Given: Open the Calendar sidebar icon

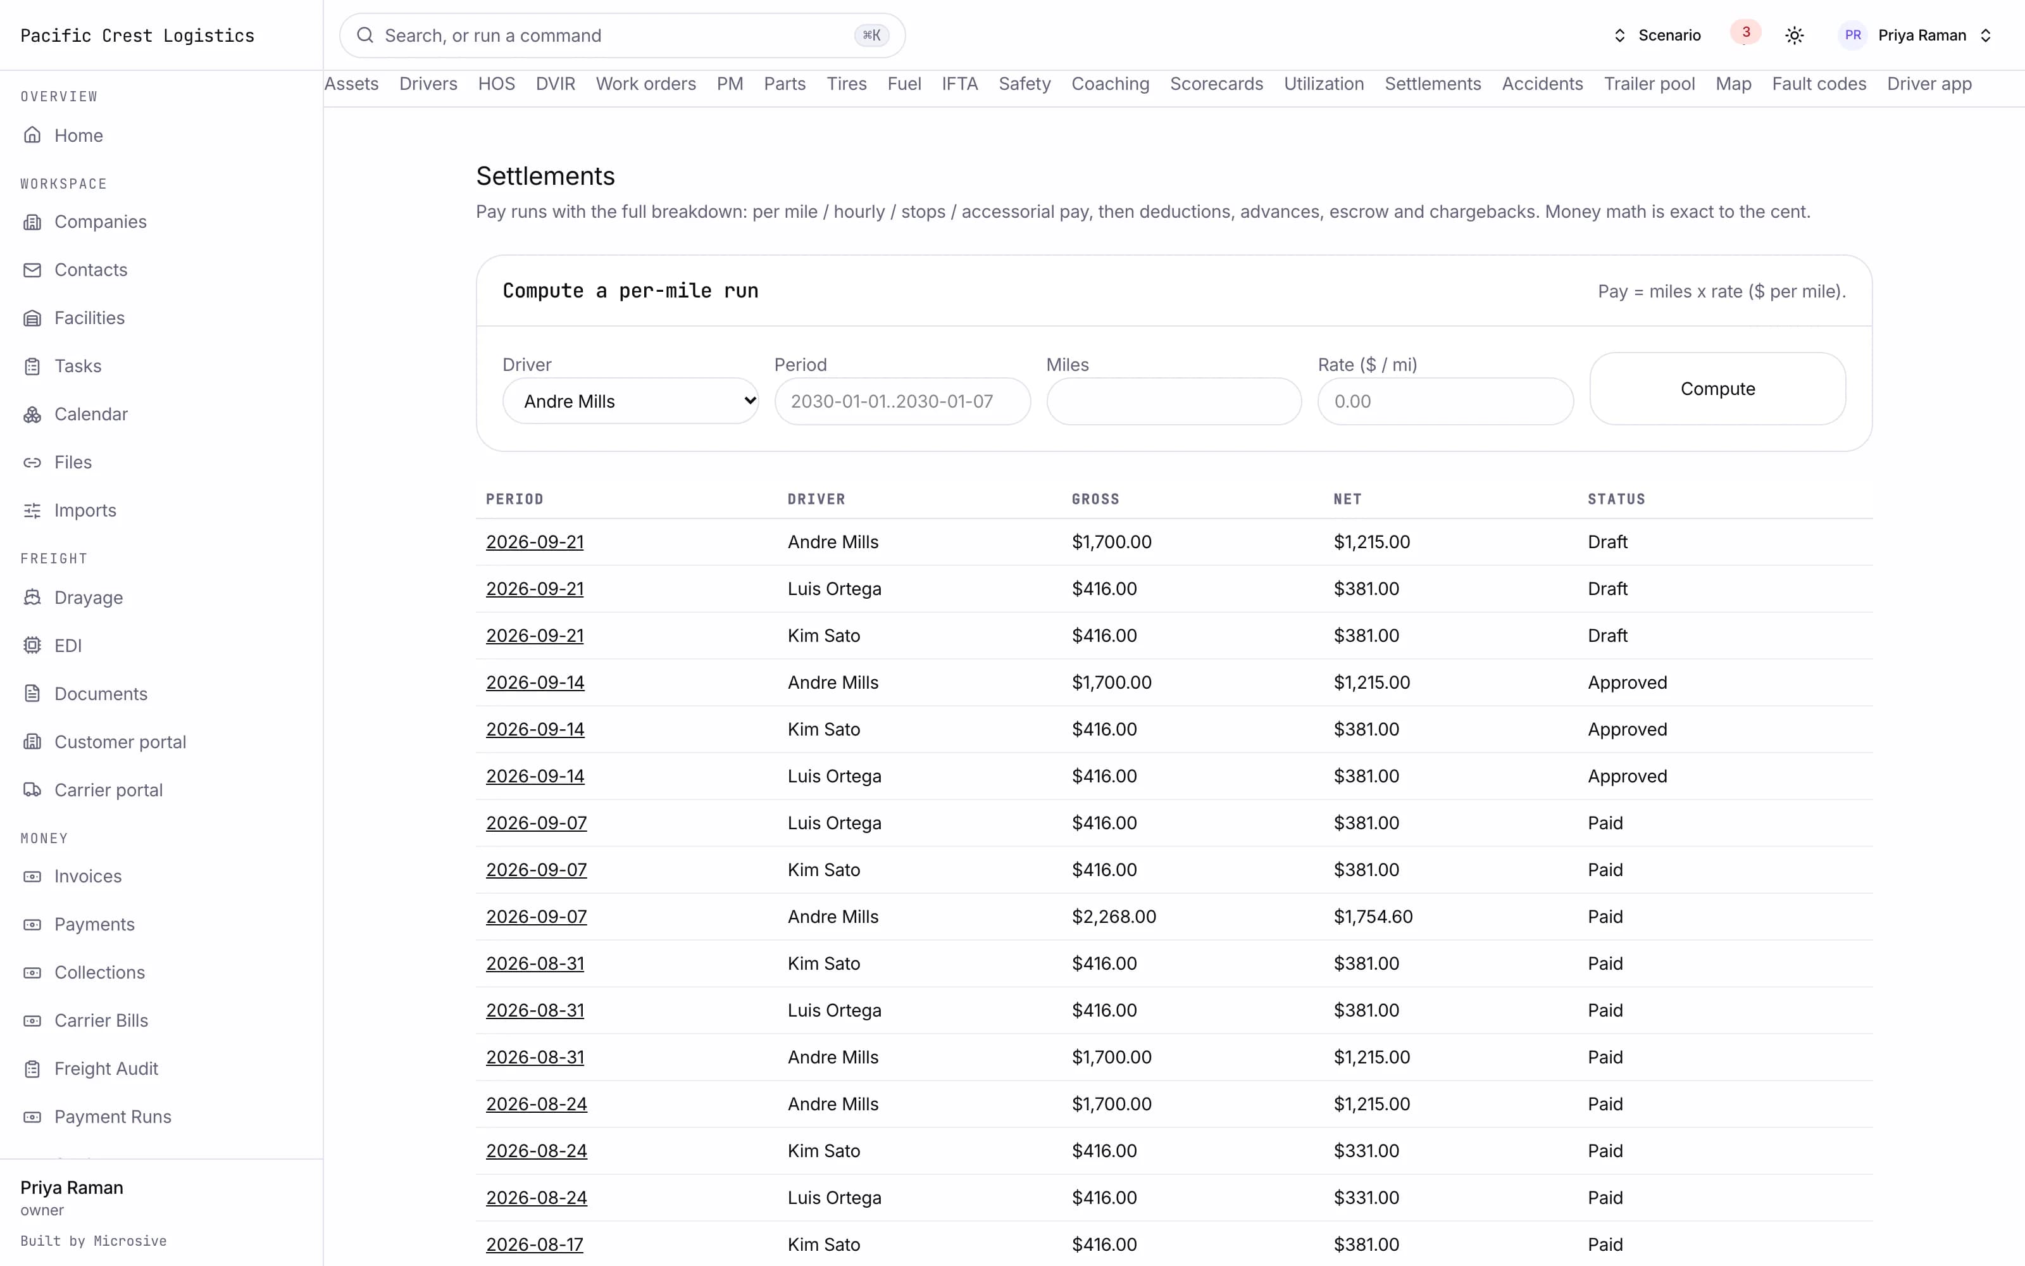Looking at the screenshot, I should pos(32,415).
